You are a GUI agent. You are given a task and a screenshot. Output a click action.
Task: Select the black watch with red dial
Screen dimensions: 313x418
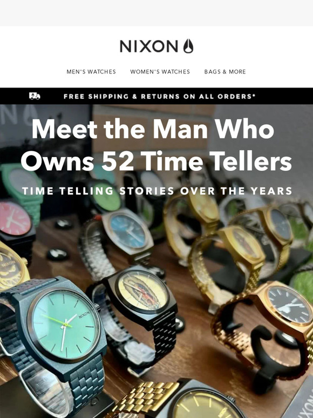click(16, 224)
